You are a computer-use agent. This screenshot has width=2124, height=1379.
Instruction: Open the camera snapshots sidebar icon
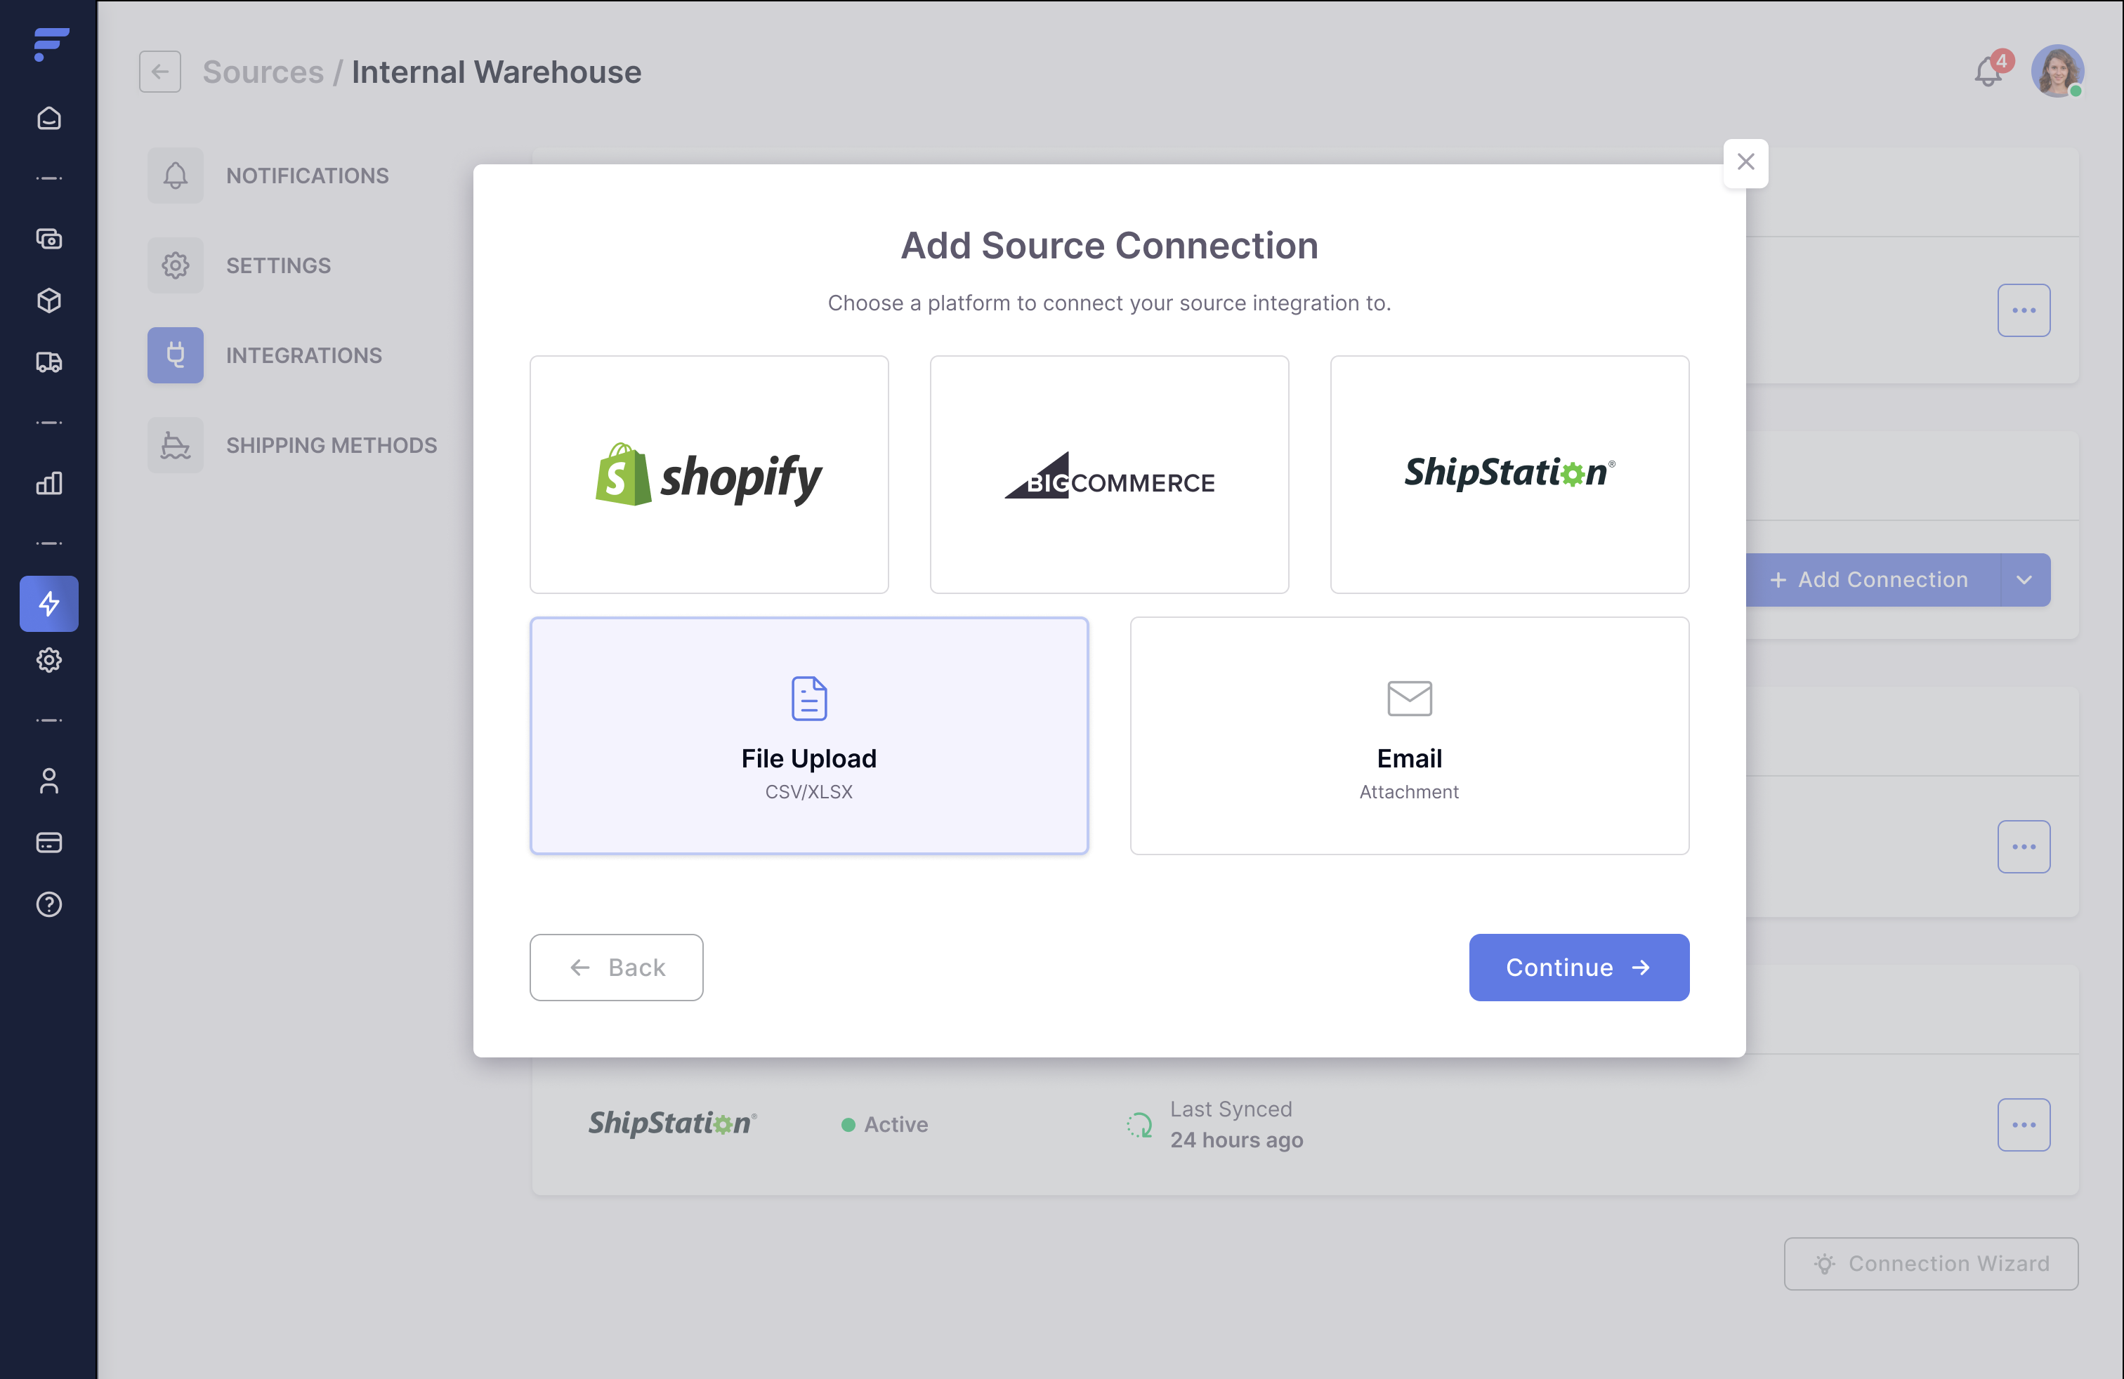click(x=49, y=239)
